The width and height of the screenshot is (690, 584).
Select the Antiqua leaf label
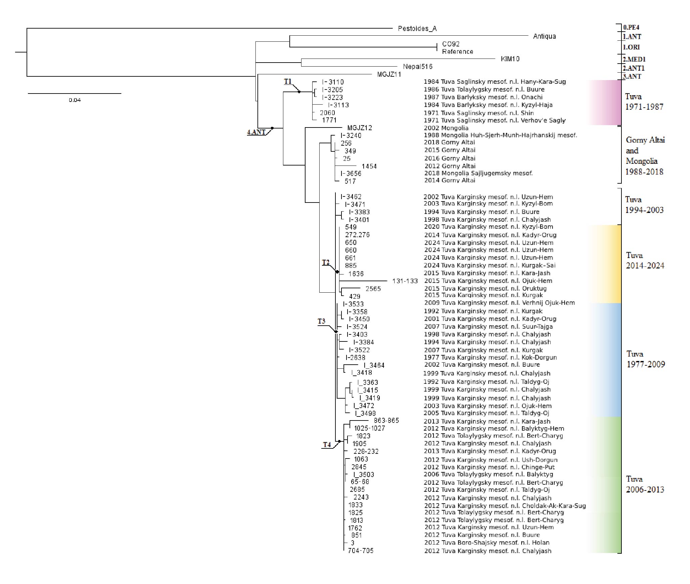click(x=544, y=36)
